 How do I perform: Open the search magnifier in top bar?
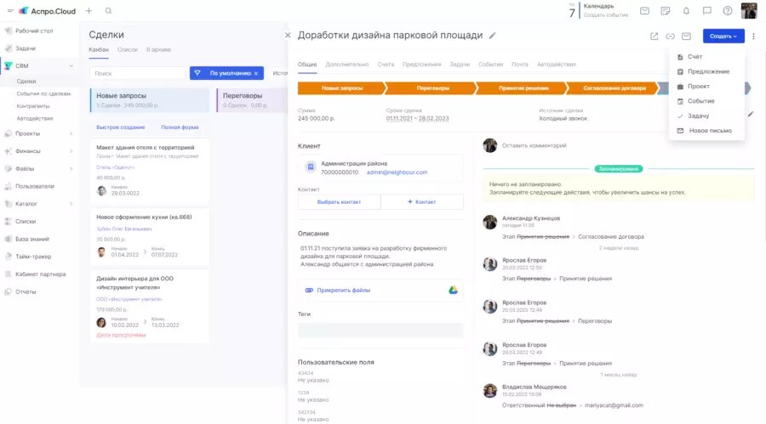coord(108,11)
